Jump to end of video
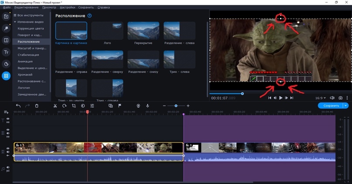This screenshot has width=352, height=184. [292, 98]
